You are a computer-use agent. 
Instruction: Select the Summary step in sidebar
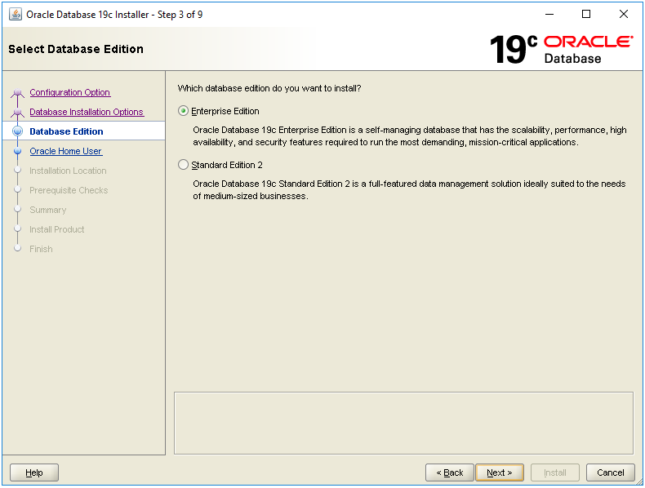tap(47, 210)
